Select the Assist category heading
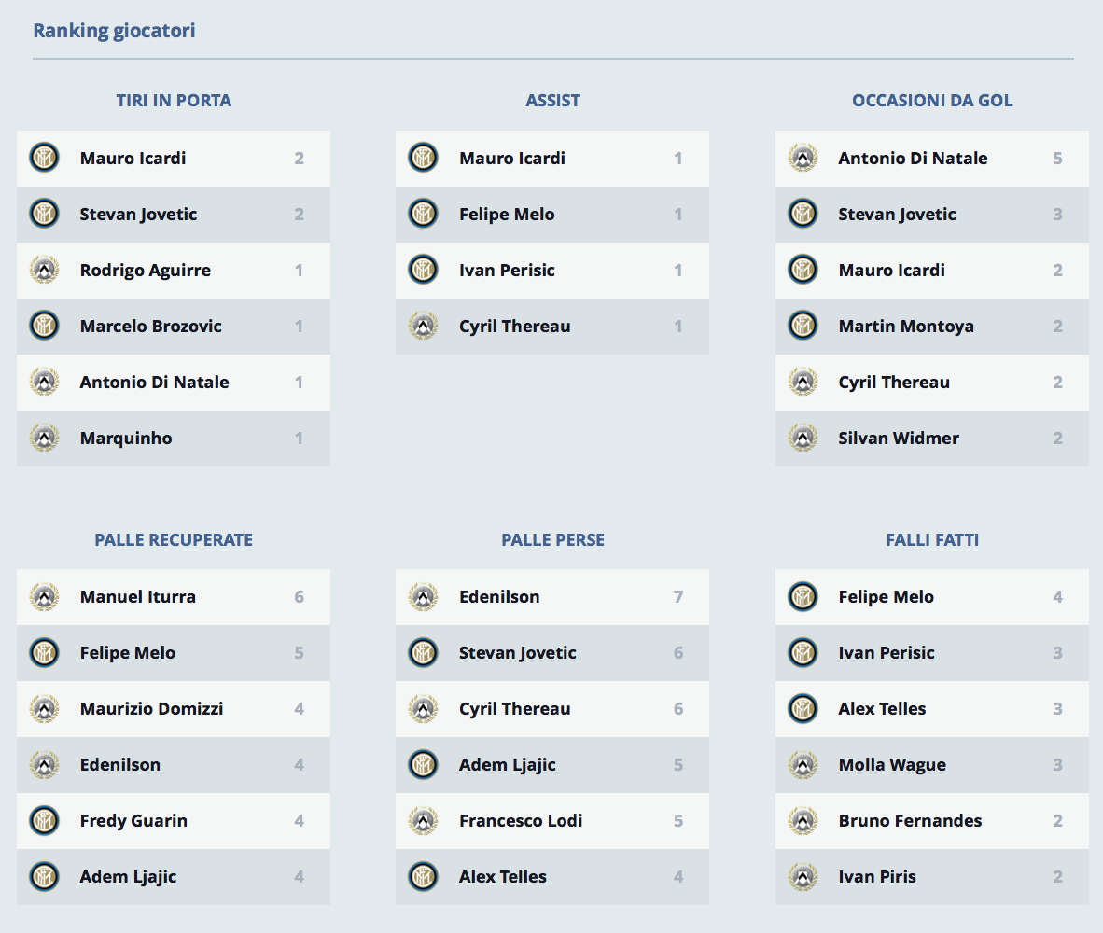The height and width of the screenshot is (933, 1103). tap(552, 101)
